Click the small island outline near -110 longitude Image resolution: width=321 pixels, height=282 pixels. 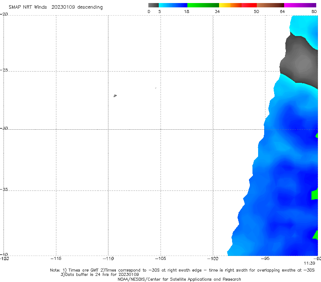115,95
